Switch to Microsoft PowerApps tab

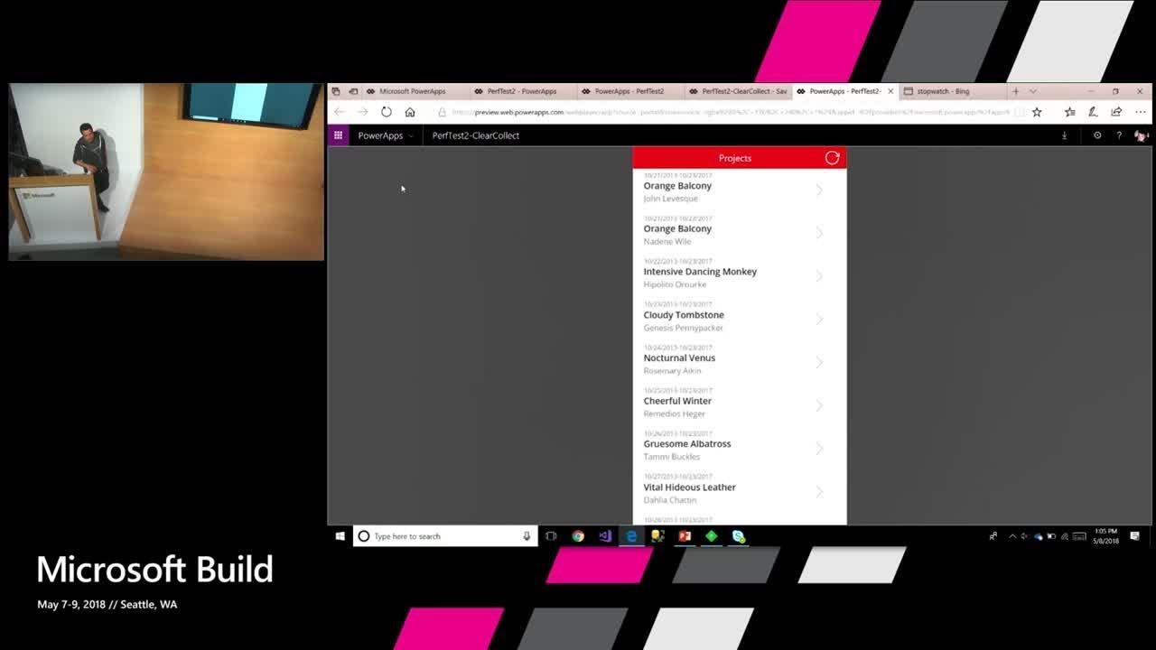click(414, 91)
